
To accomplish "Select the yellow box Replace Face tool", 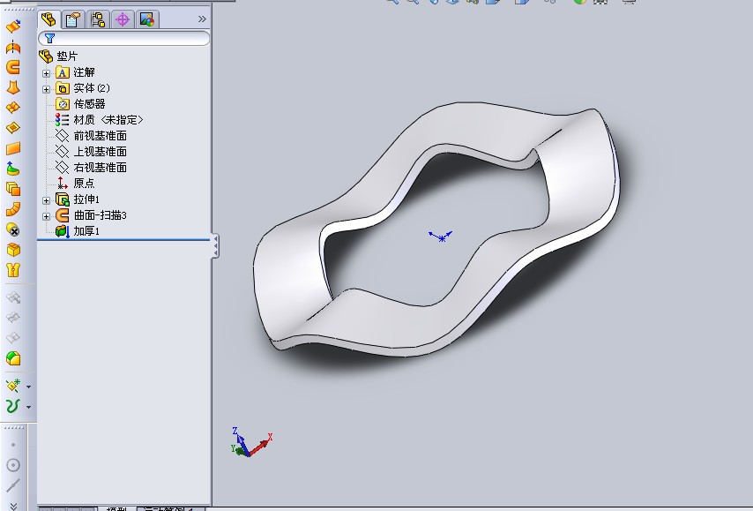I will click(x=13, y=250).
